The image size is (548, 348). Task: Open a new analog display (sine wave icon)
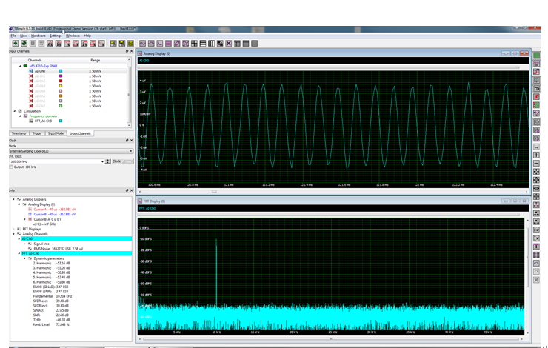coord(143,44)
